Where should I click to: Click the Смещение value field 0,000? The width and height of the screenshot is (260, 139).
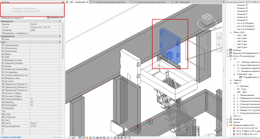44,30
